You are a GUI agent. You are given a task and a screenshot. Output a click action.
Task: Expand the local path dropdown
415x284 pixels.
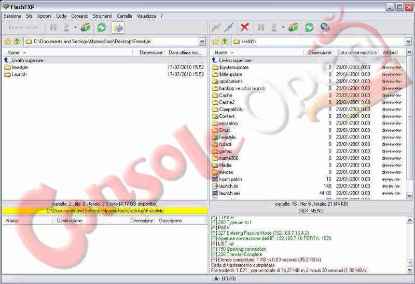pos(202,42)
